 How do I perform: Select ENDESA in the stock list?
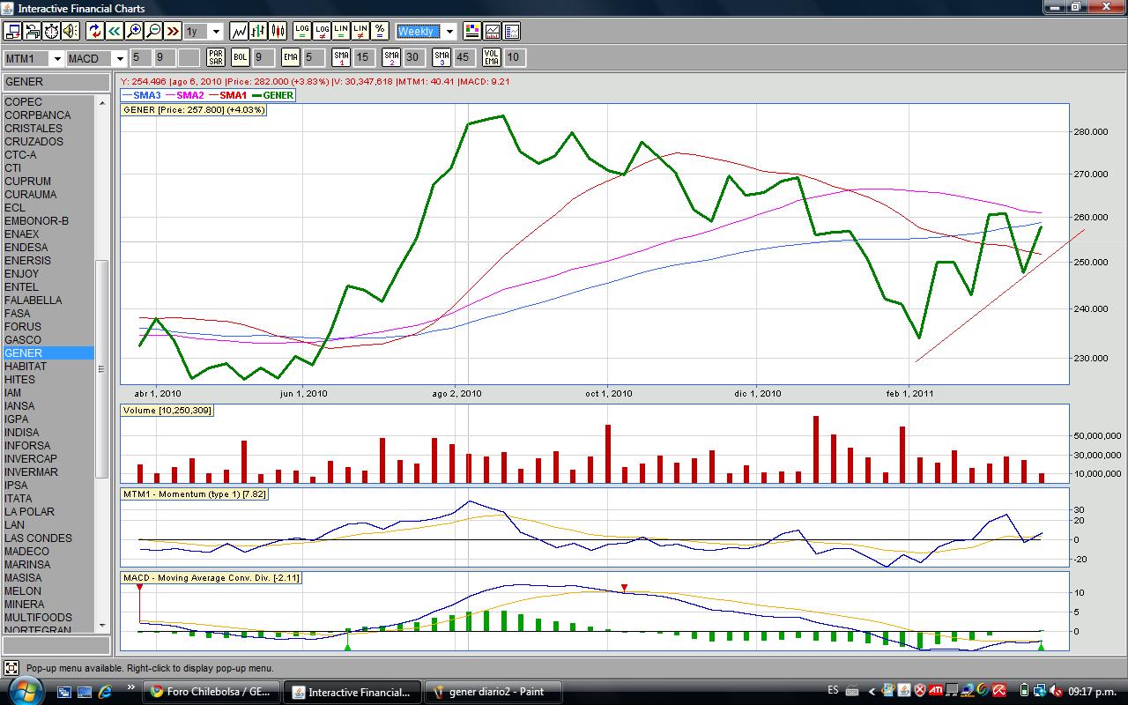[26, 247]
